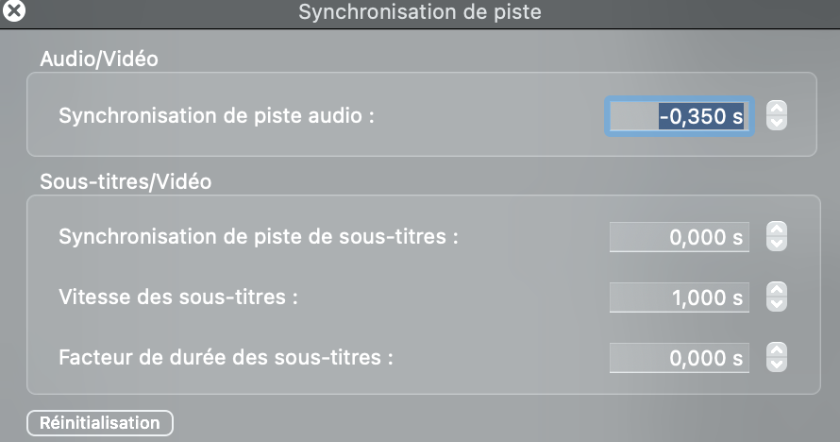
Task: Click the Vitesse des sous-titres label
Action: tap(178, 297)
